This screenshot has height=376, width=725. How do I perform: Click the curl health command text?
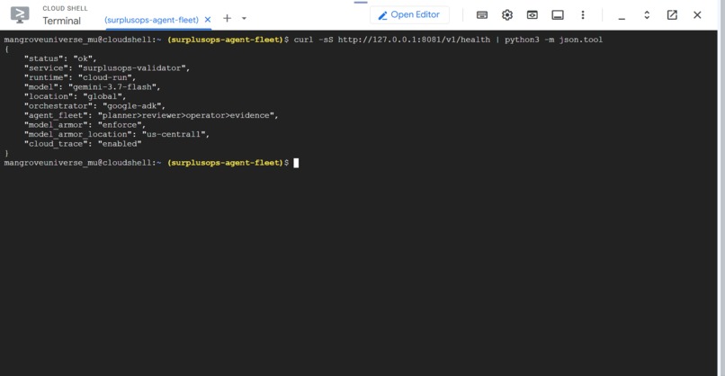click(448, 40)
